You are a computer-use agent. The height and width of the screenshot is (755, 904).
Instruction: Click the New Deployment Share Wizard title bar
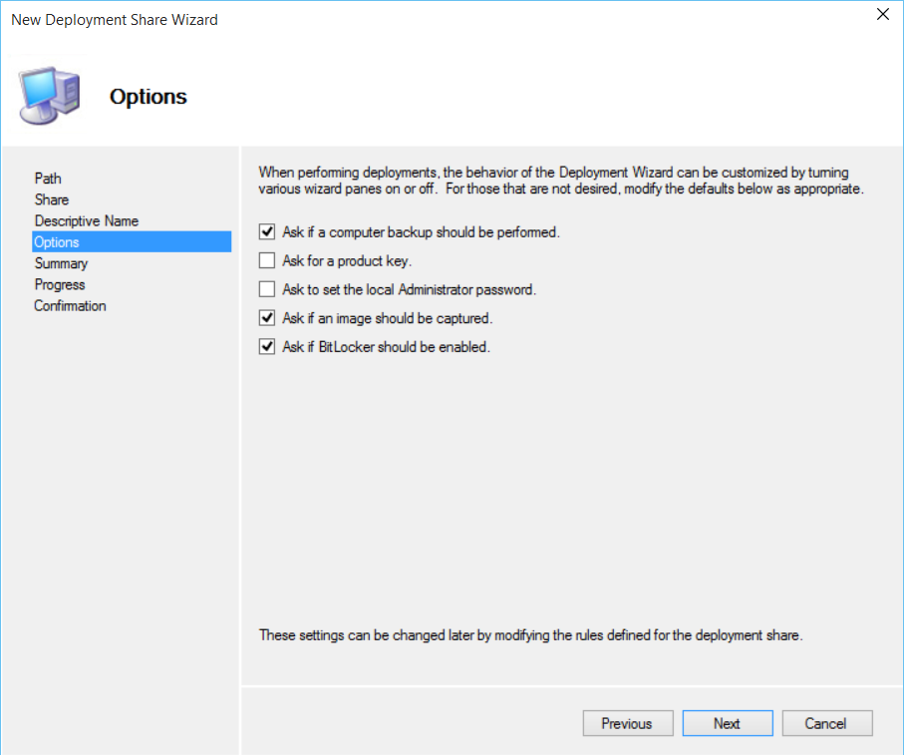pos(399,18)
